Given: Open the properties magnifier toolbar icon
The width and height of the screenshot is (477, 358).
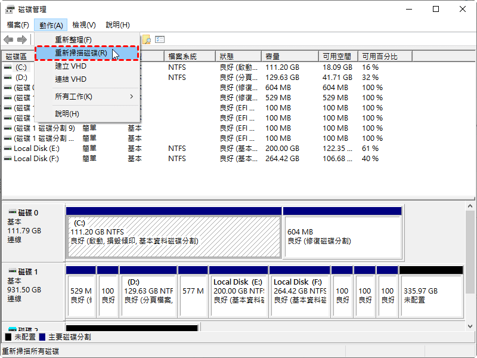Looking at the screenshot, I should pyautogui.click(x=147, y=39).
